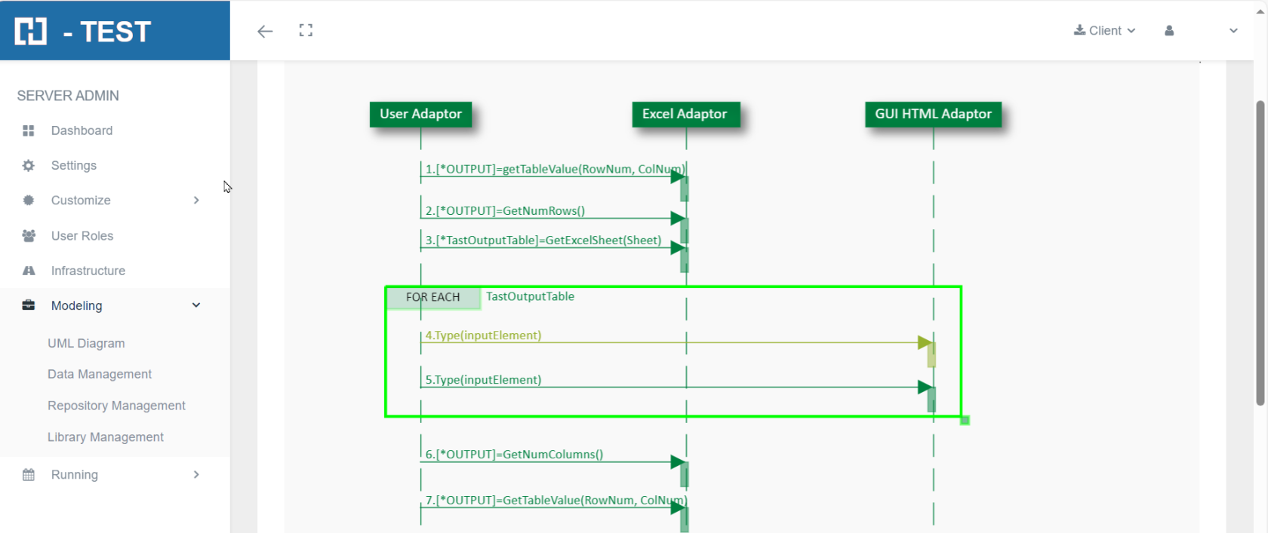The height and width of the screenshot is (533, 1268).
Task: Click the User Roles people icon
Action: pyautogui.click(x=29, y=236)
